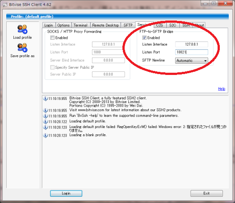Click Server Bind Interface field
This screenshot has height=203, width=235.
(109, 60)
